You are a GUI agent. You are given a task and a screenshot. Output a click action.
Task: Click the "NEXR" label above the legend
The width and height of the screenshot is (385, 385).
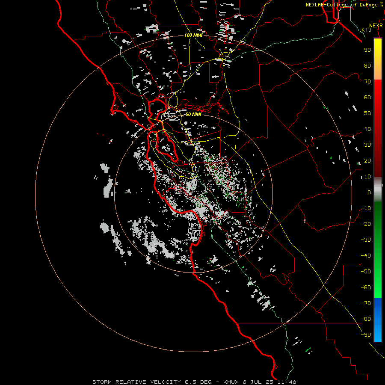point(376,26)
